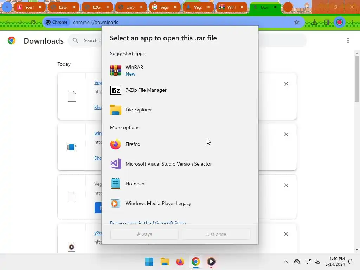Open Downloads page more actions menu
The width and height of the screenshot is (360, 270).
[348, 41]
